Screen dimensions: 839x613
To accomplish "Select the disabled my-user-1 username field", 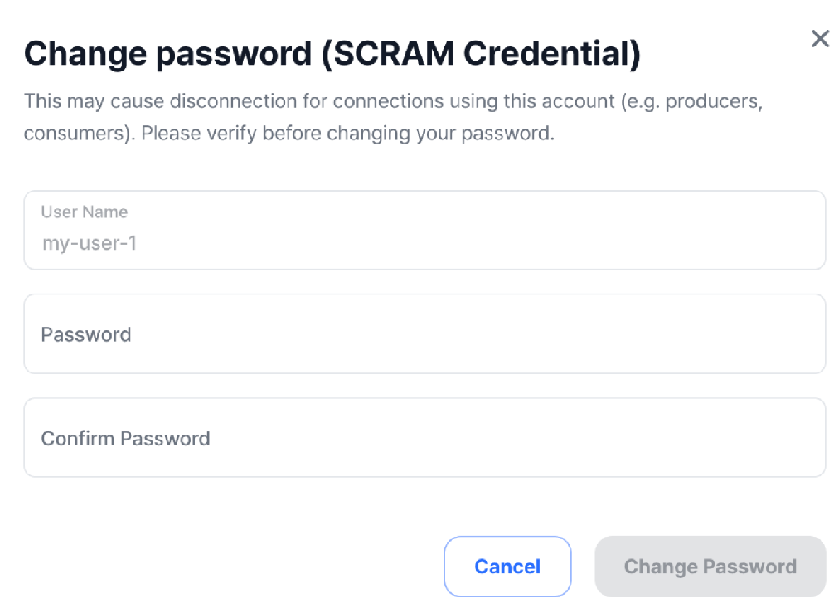I will point(424,230).
